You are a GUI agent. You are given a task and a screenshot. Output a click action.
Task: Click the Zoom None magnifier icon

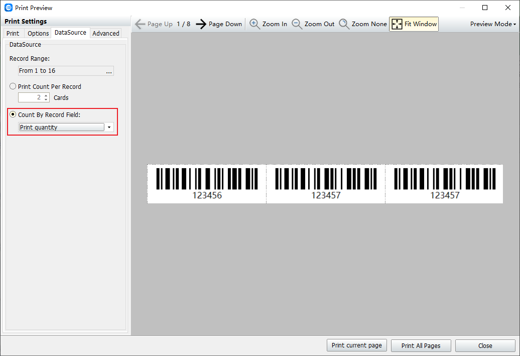pos(344,24)
